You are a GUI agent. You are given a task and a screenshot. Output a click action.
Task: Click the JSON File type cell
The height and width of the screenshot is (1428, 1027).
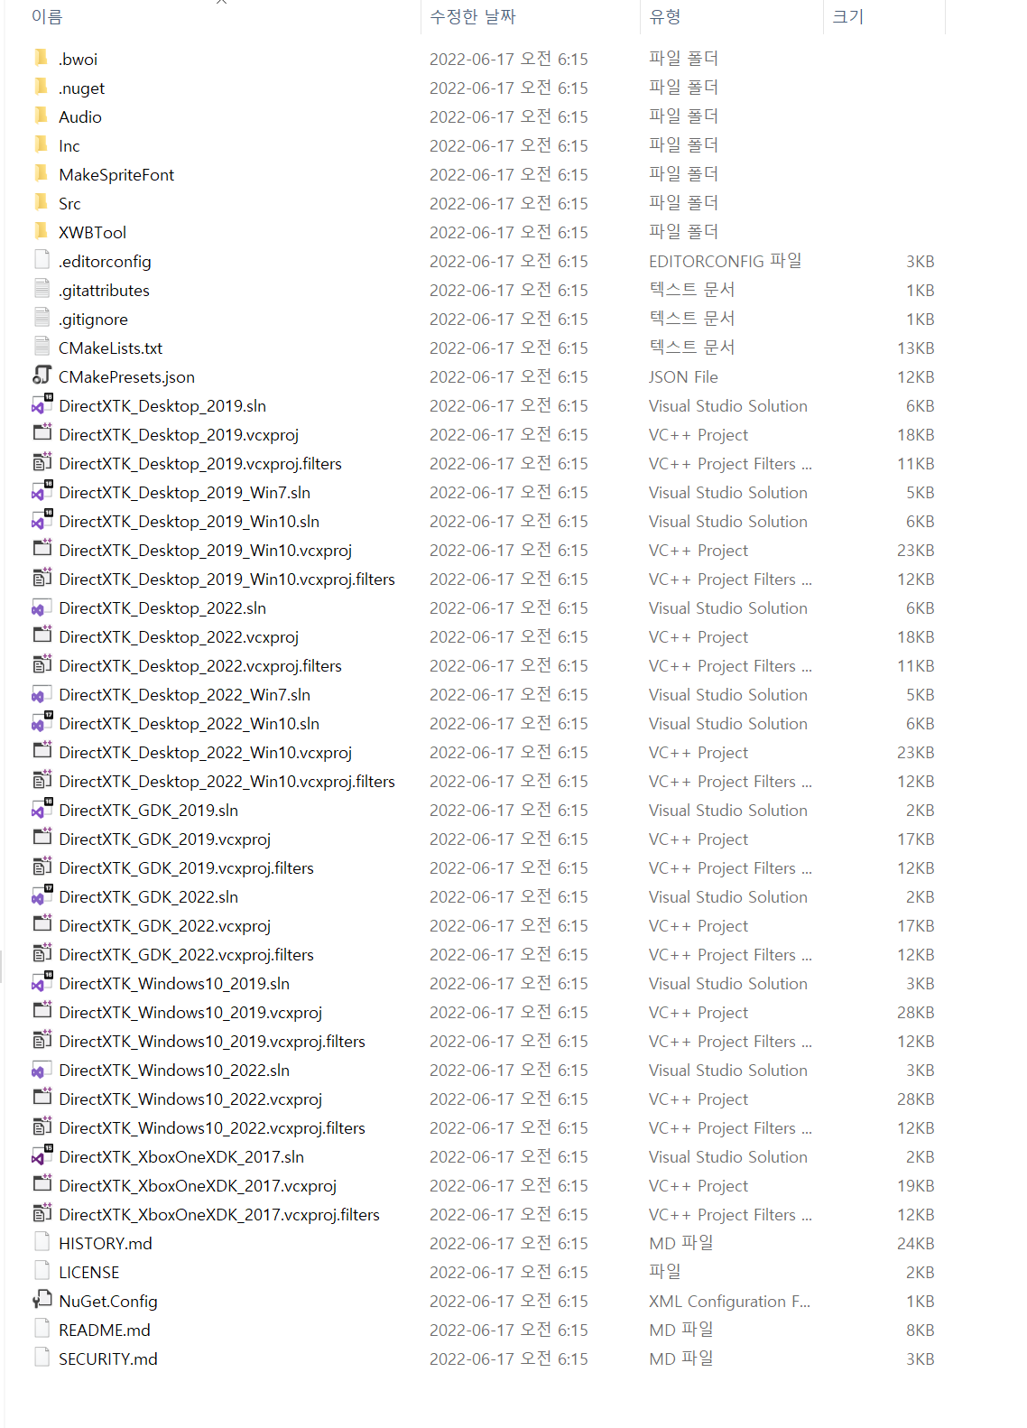(x=683, y=377)
